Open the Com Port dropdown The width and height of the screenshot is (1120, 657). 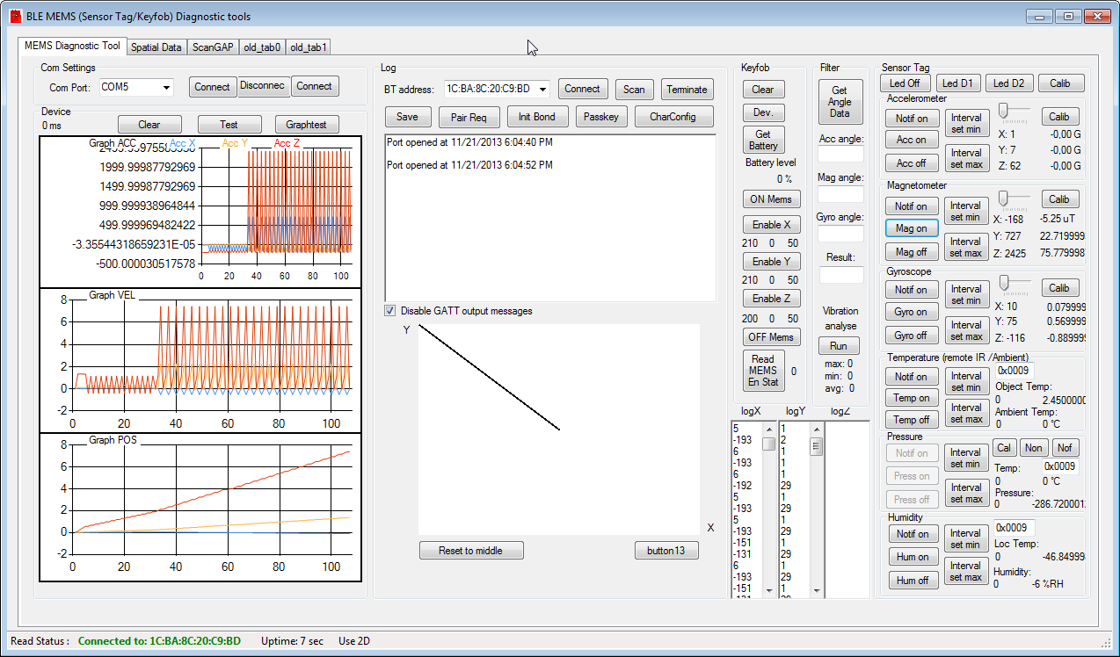(x=165, y=87)
